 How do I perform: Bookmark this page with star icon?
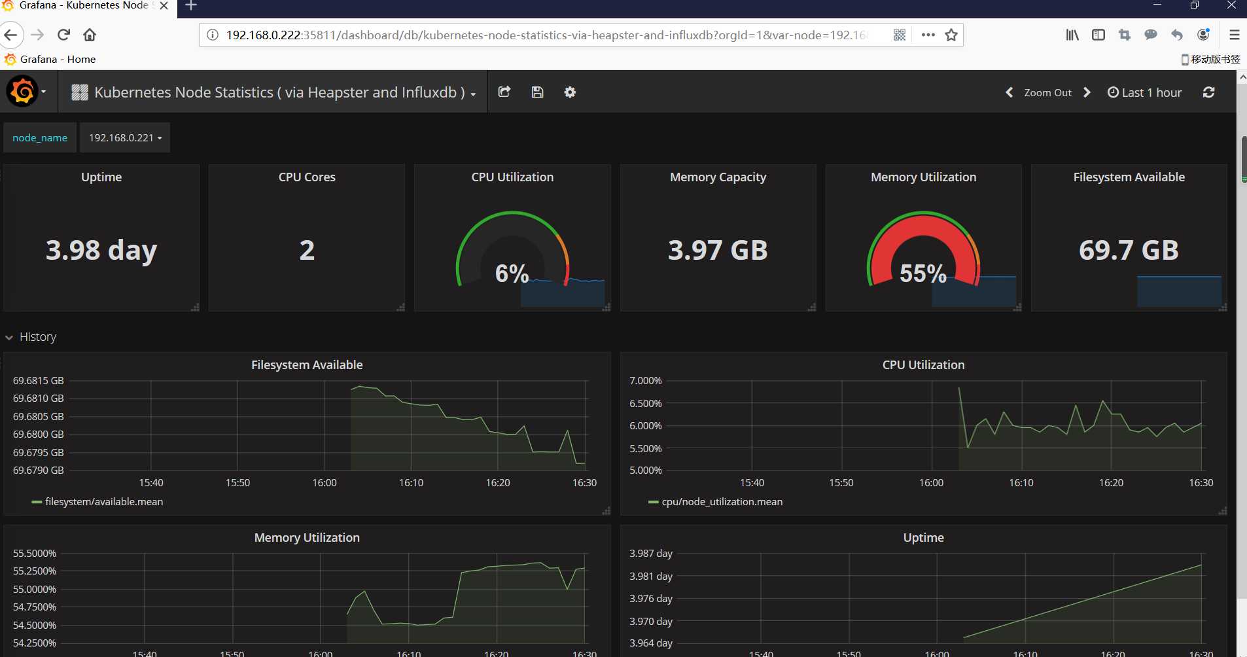click(951, 35)
